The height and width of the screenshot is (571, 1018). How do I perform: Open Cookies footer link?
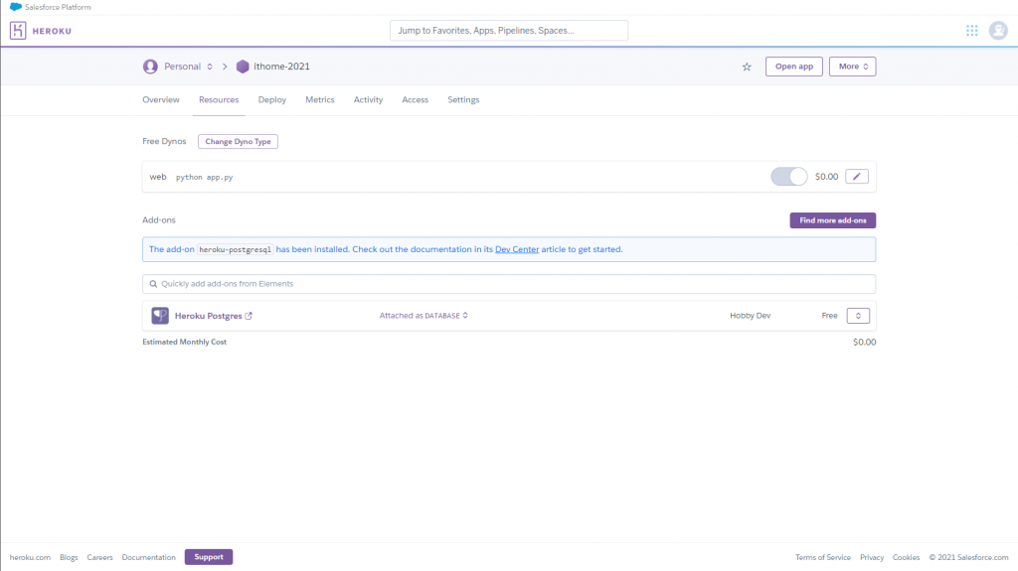(906, 557)
